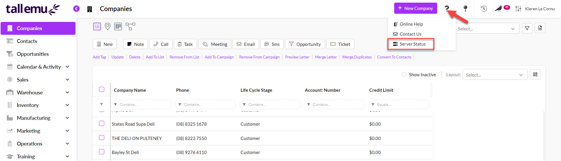Open kanban board view icon
Image resolution: width=561 pixels, height=161 pixels.
[x=118, y=27]
